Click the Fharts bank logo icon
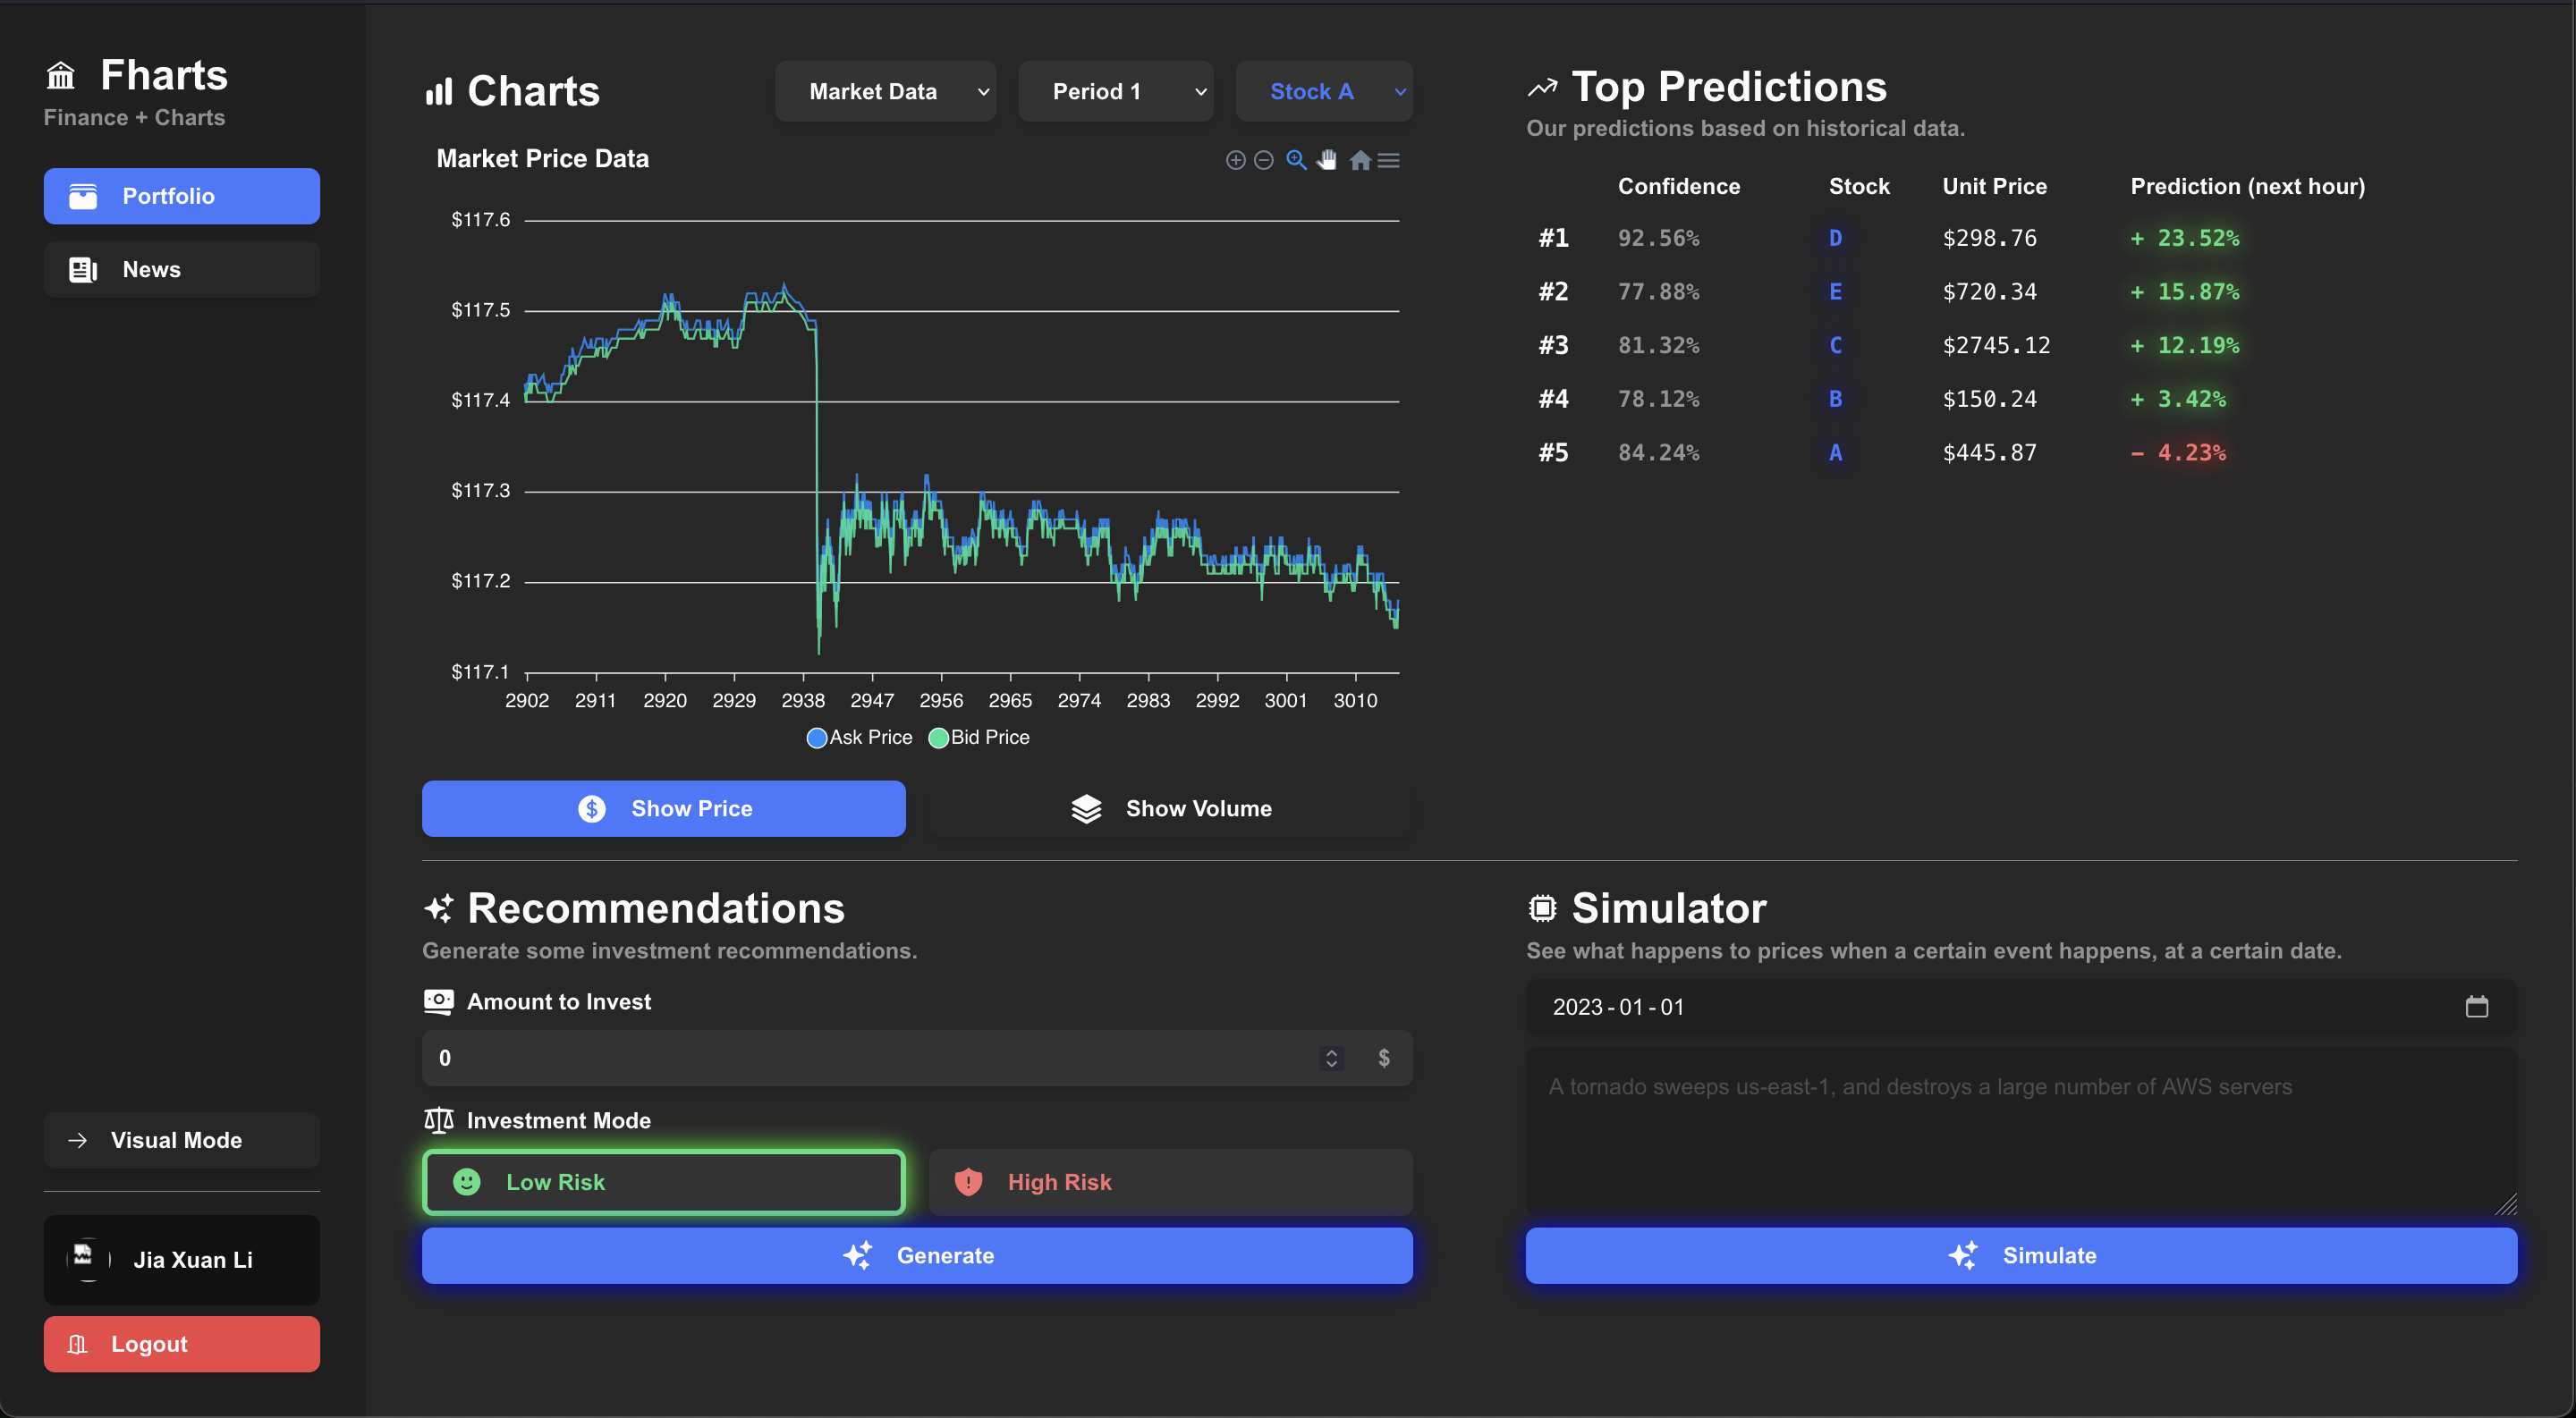This screenshot has height=1418, width=2576. pyautogui.click(x=61, y=75)
